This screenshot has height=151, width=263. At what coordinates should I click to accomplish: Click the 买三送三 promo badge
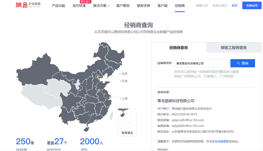(x=85, y=2)
